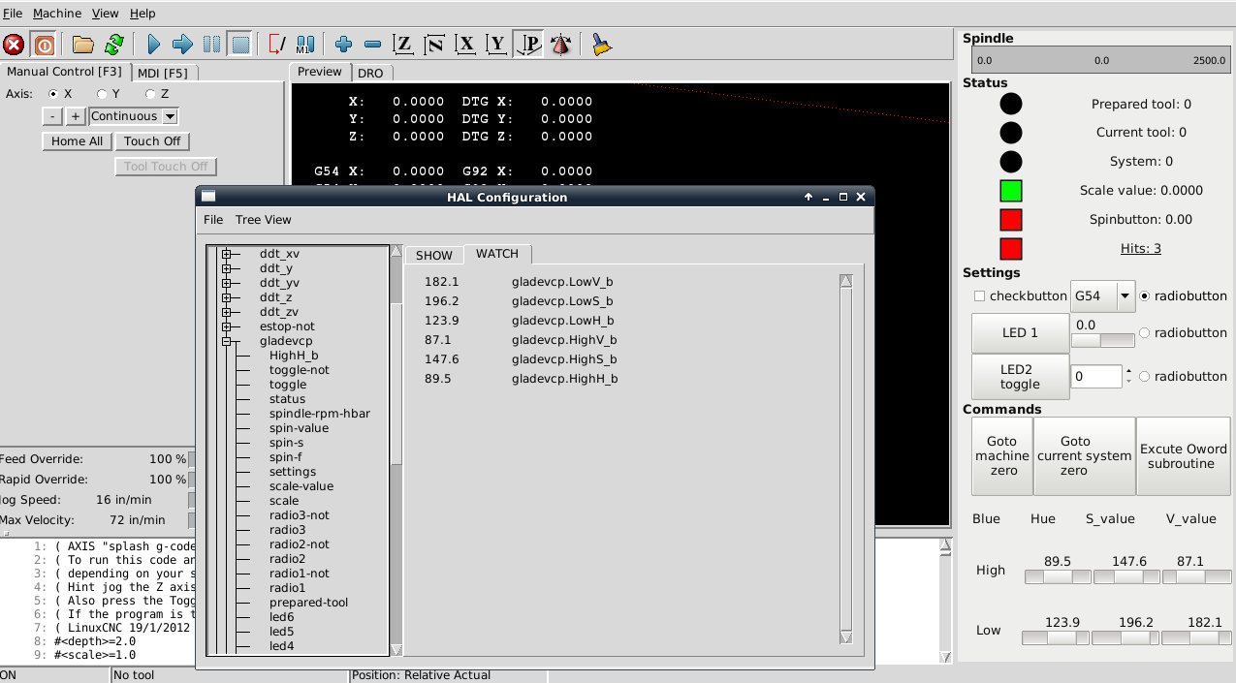This screenshot has width=1236, height=683.
Task: Click the Excute Oword subroutine button
Action: 1184,456
